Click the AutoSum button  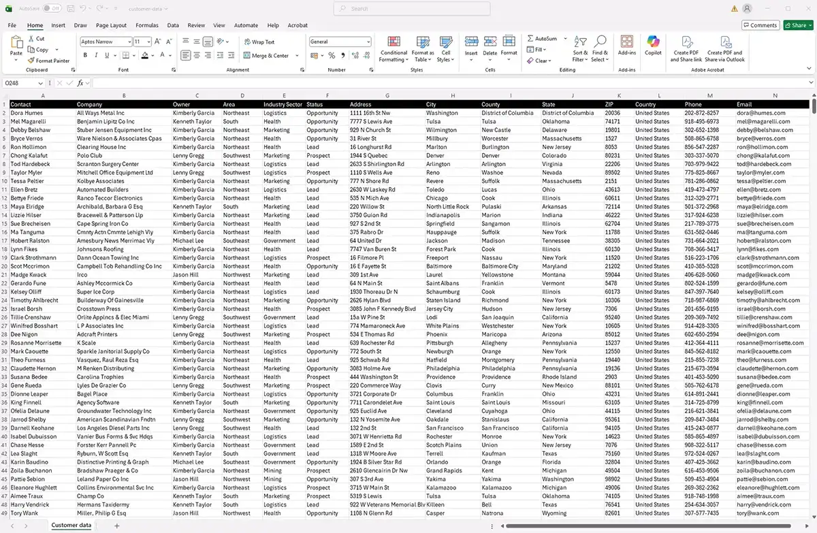pyautogui.click(x=542, y=39)
